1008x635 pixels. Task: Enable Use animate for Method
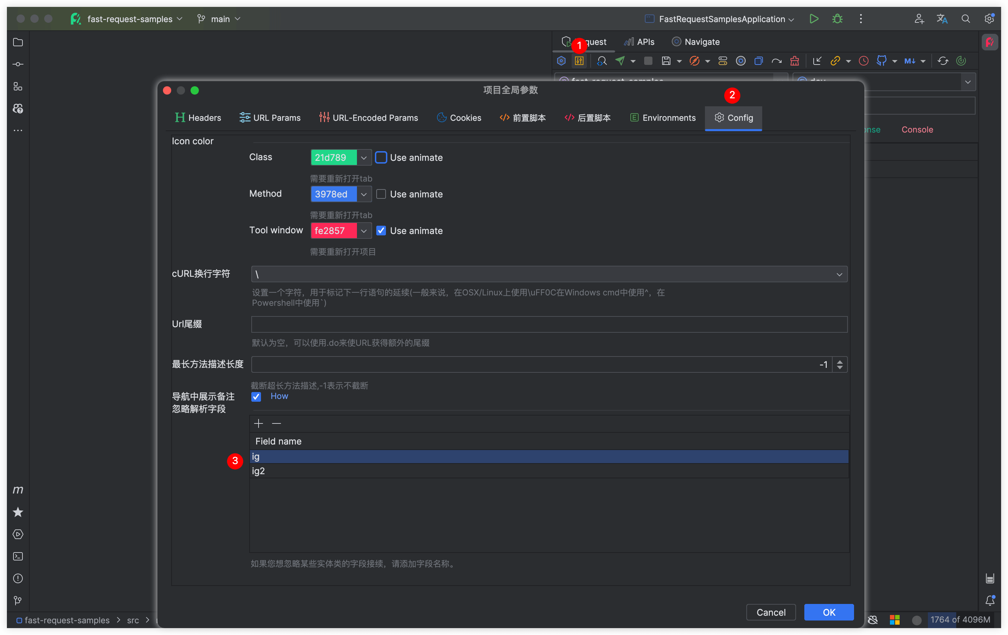(x=381, y=194)
